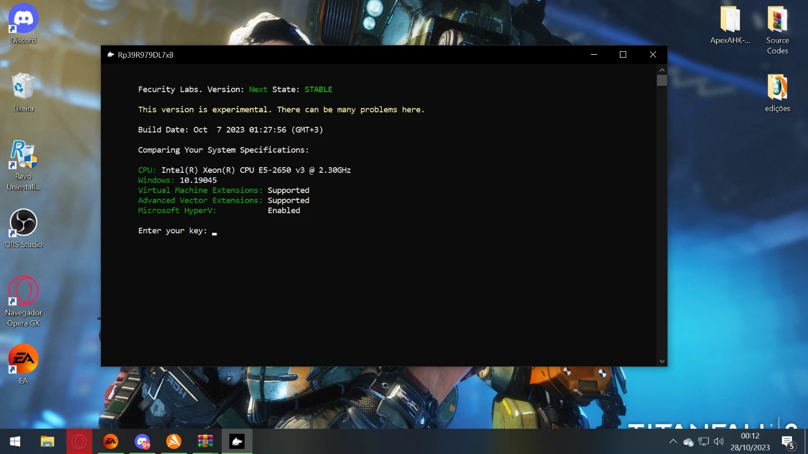The image size is (808, 454).
Task: Click the console scrollbar thumb
Action: click(x=662, y=80)
